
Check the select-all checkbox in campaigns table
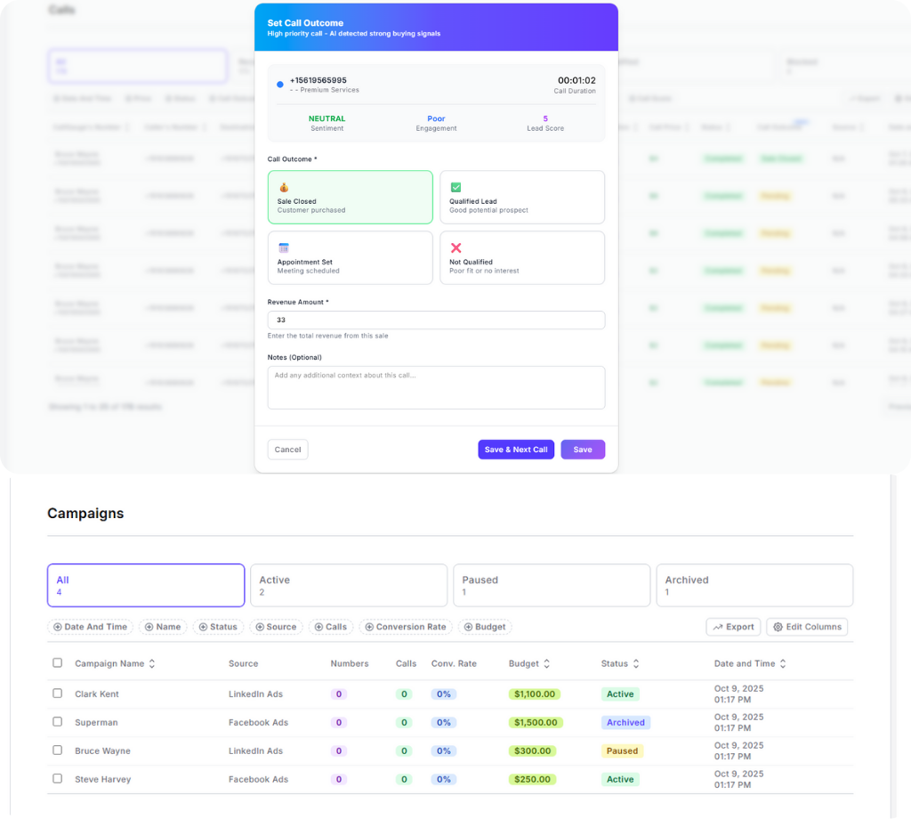57,662
